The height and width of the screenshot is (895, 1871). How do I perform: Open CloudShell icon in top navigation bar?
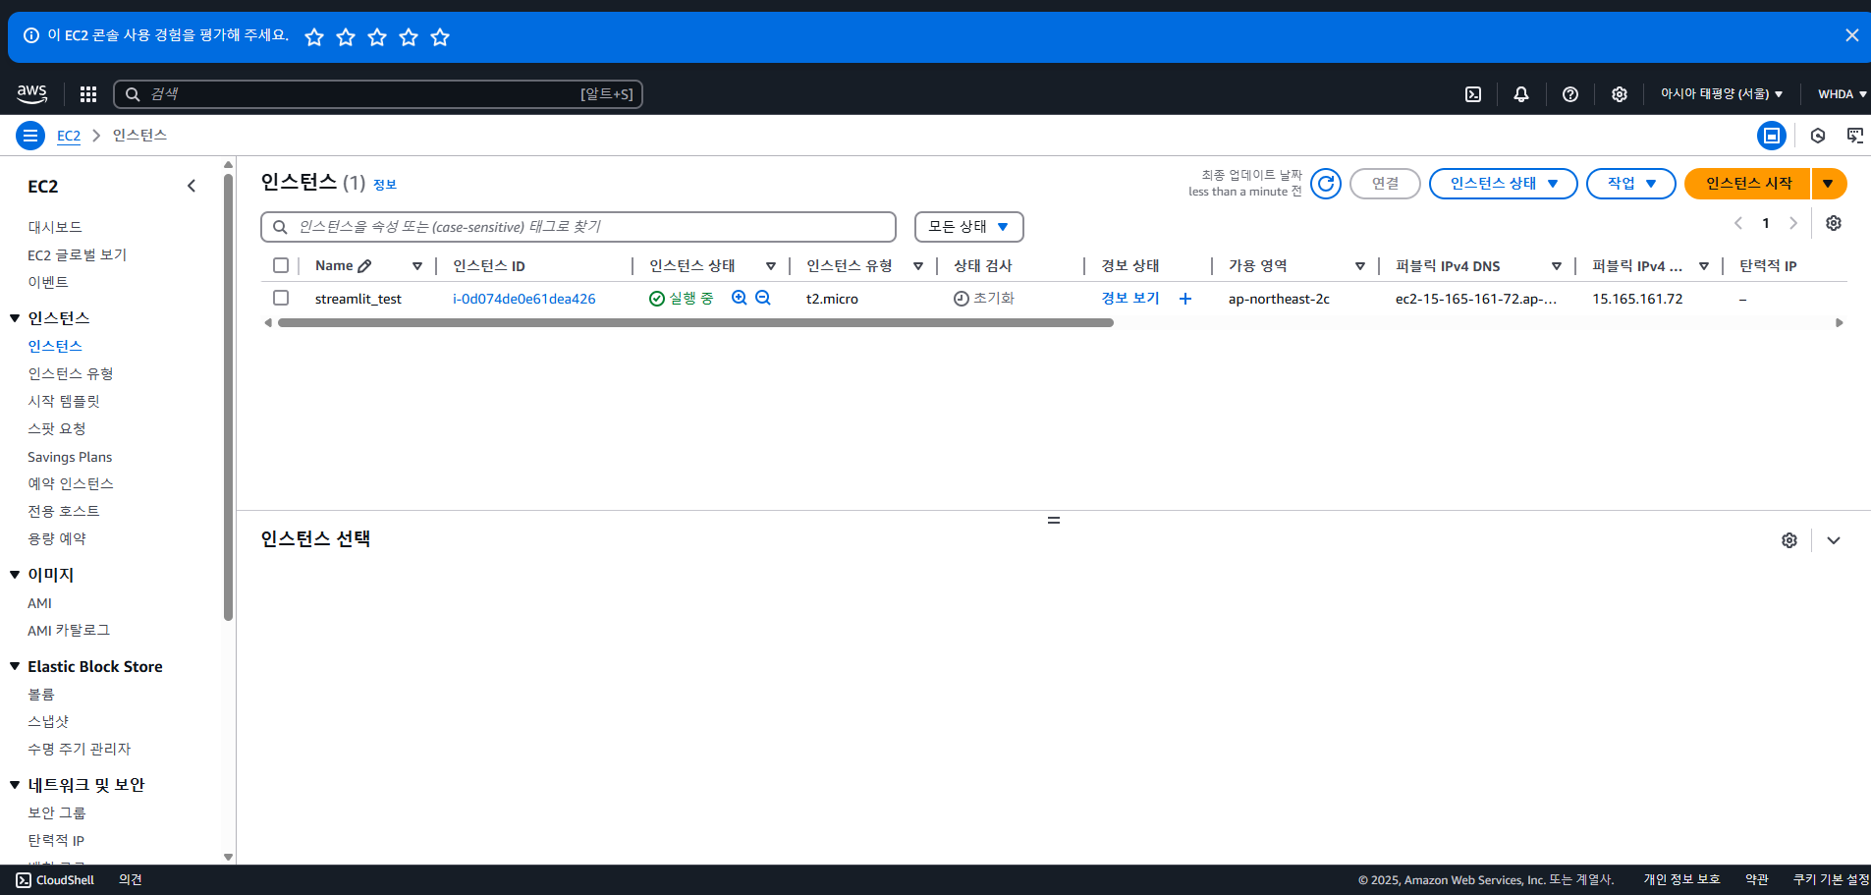click(x=1473, y=94)
